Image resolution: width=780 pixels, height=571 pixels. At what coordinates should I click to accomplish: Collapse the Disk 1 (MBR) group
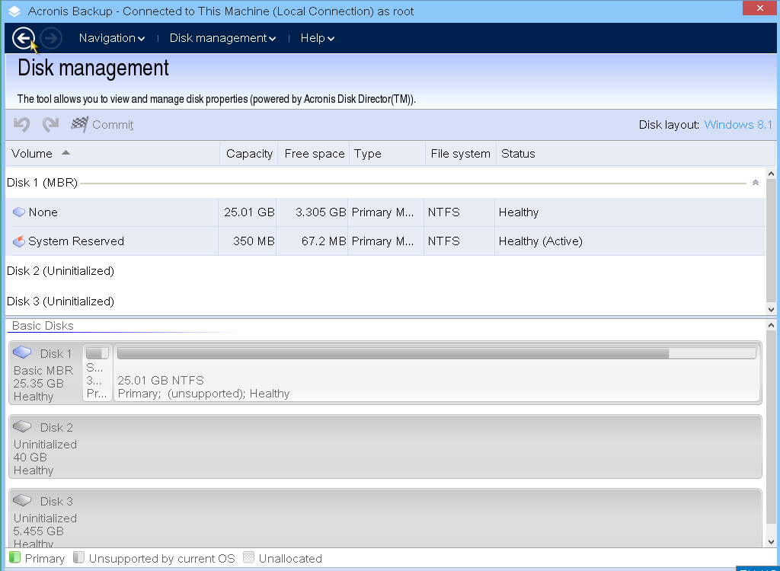point(755,183)
